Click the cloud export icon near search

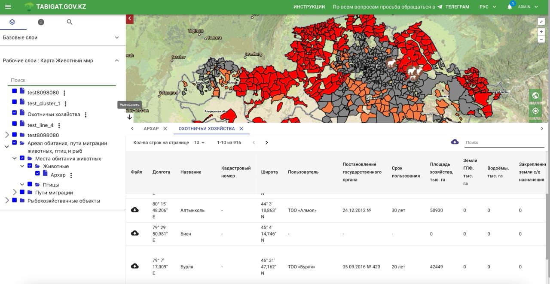pyautogui.click(x=455, y=142)
